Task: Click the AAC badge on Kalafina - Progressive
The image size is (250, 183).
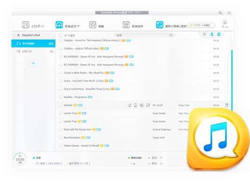Action: tap(90, 97)
